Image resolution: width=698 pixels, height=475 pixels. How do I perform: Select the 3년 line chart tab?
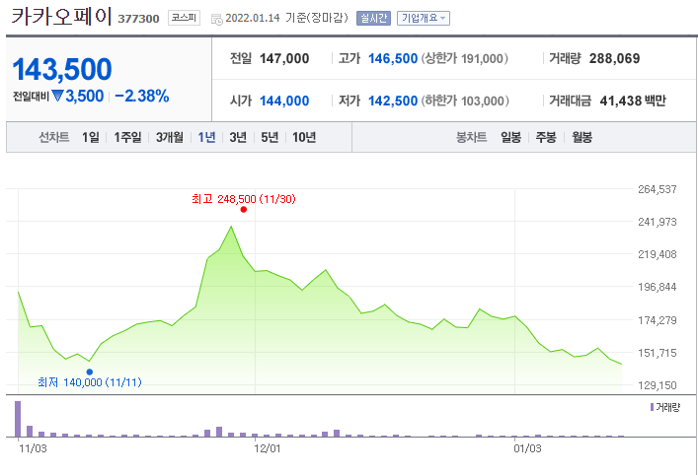(x=238, y=137)
